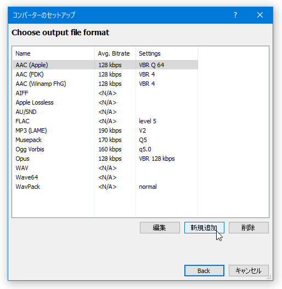Select the Wave64 format row

[x=105, y=177]
